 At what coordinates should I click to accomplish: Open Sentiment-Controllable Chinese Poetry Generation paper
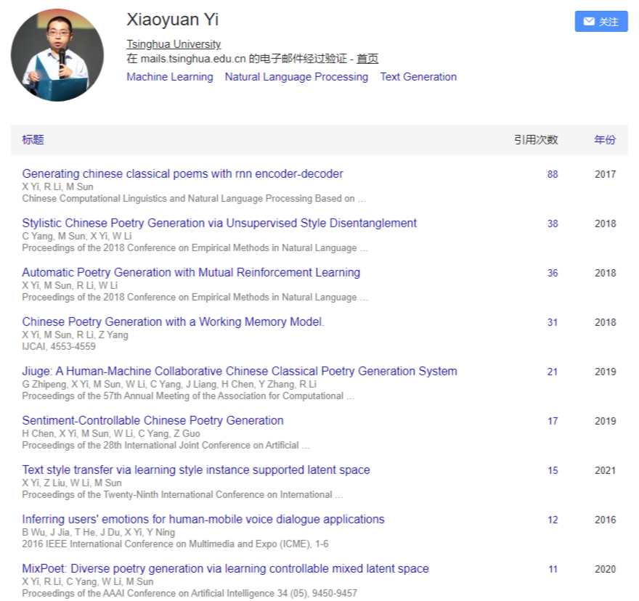coord(152,420)
